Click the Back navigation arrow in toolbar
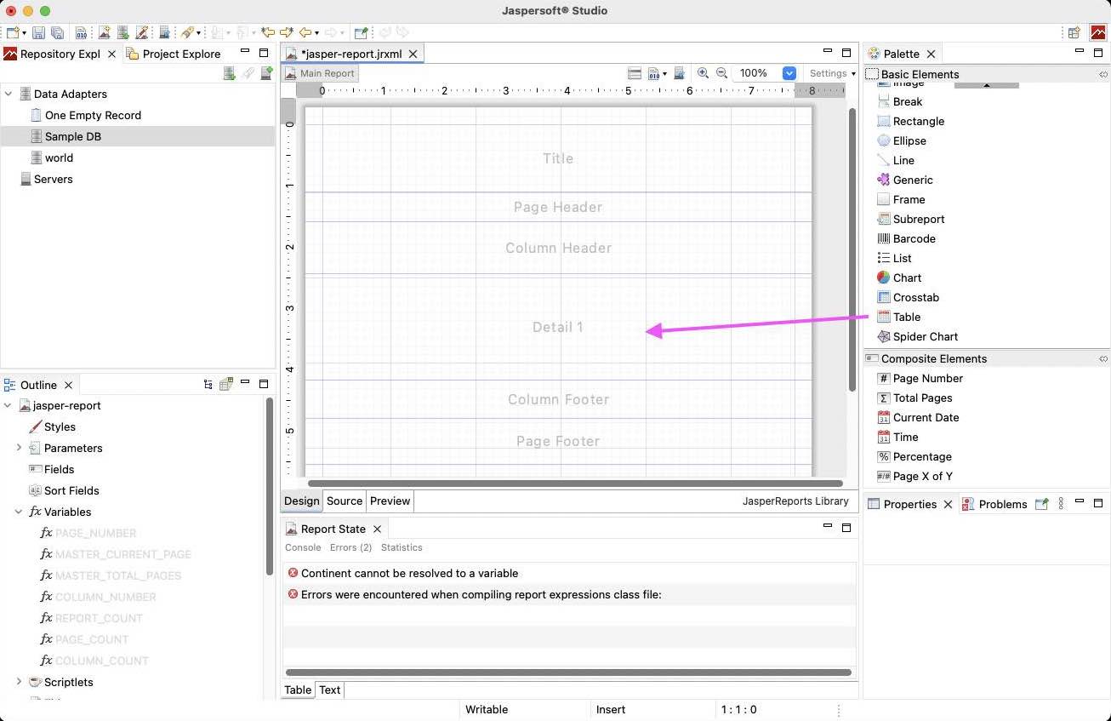Screen dimensions: 1111x721 click(305, 32)
